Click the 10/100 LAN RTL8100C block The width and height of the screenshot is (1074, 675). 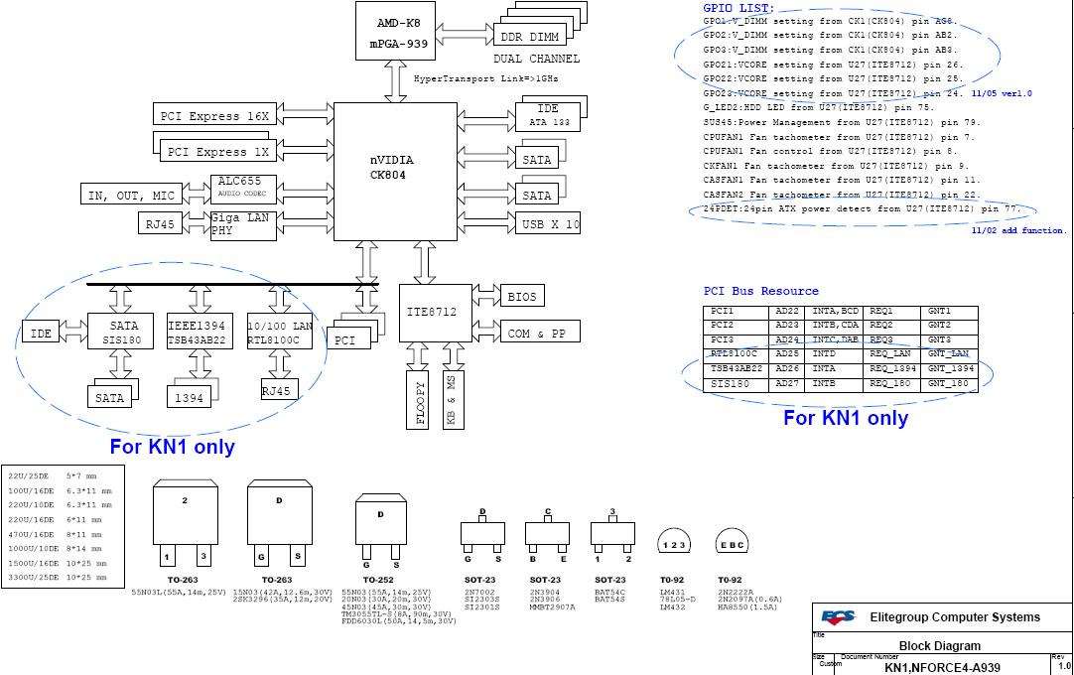(x=280, y=332)
